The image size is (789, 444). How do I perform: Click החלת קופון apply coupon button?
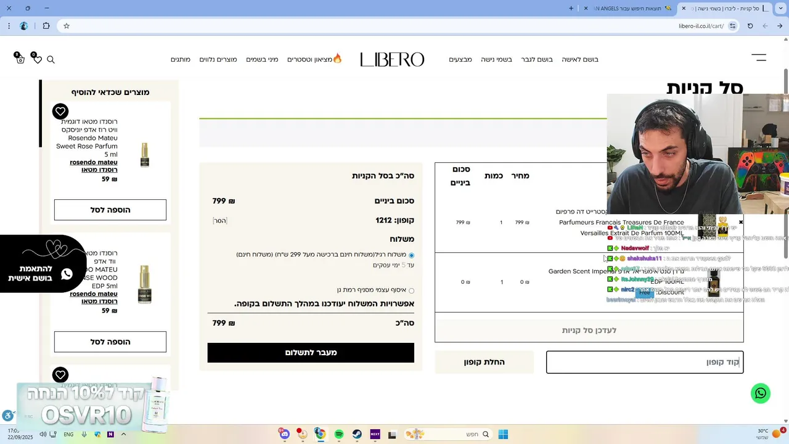click(x=484, y=362)
